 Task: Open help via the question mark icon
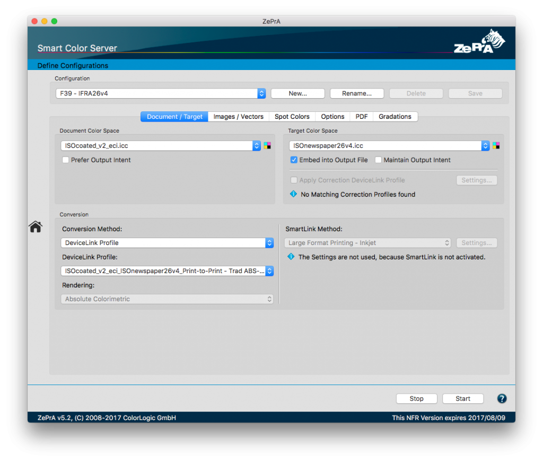pyautogui.click(x=502, y=399)
